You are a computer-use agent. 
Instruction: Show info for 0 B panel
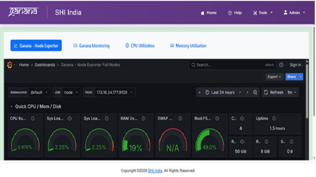291,142
